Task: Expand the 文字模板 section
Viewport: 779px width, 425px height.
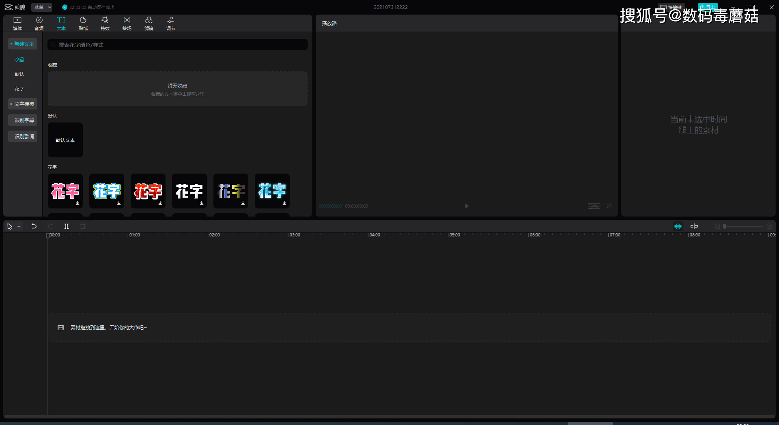Action: (x=23, y=104)
